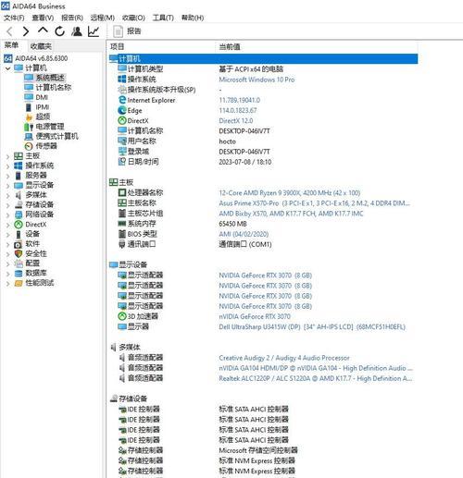Open the user management person icon

pyautogui.click(x=77, y=31)
